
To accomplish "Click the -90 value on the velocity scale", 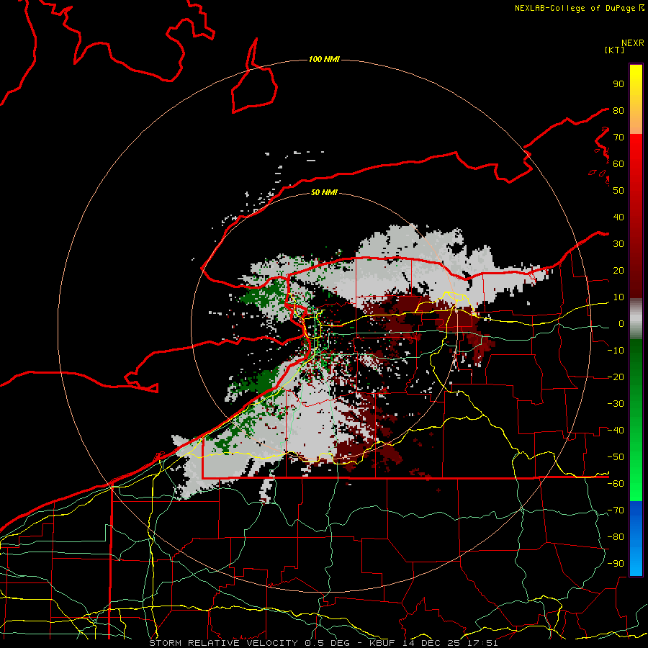I will [x=616, y=564].
